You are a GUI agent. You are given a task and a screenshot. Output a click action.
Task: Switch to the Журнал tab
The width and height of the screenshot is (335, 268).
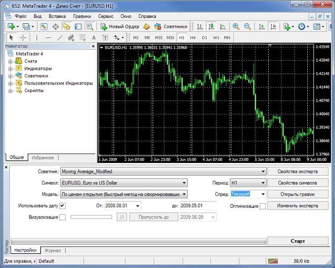pyautogui.click(x=53, y=251)
